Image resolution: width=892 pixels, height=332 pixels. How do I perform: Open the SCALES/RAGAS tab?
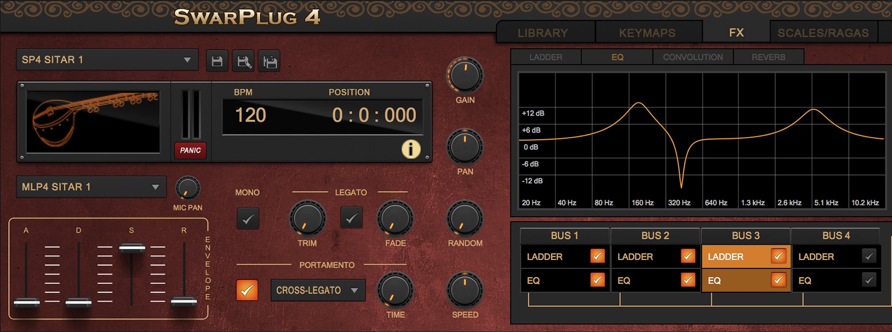[823, 33]
